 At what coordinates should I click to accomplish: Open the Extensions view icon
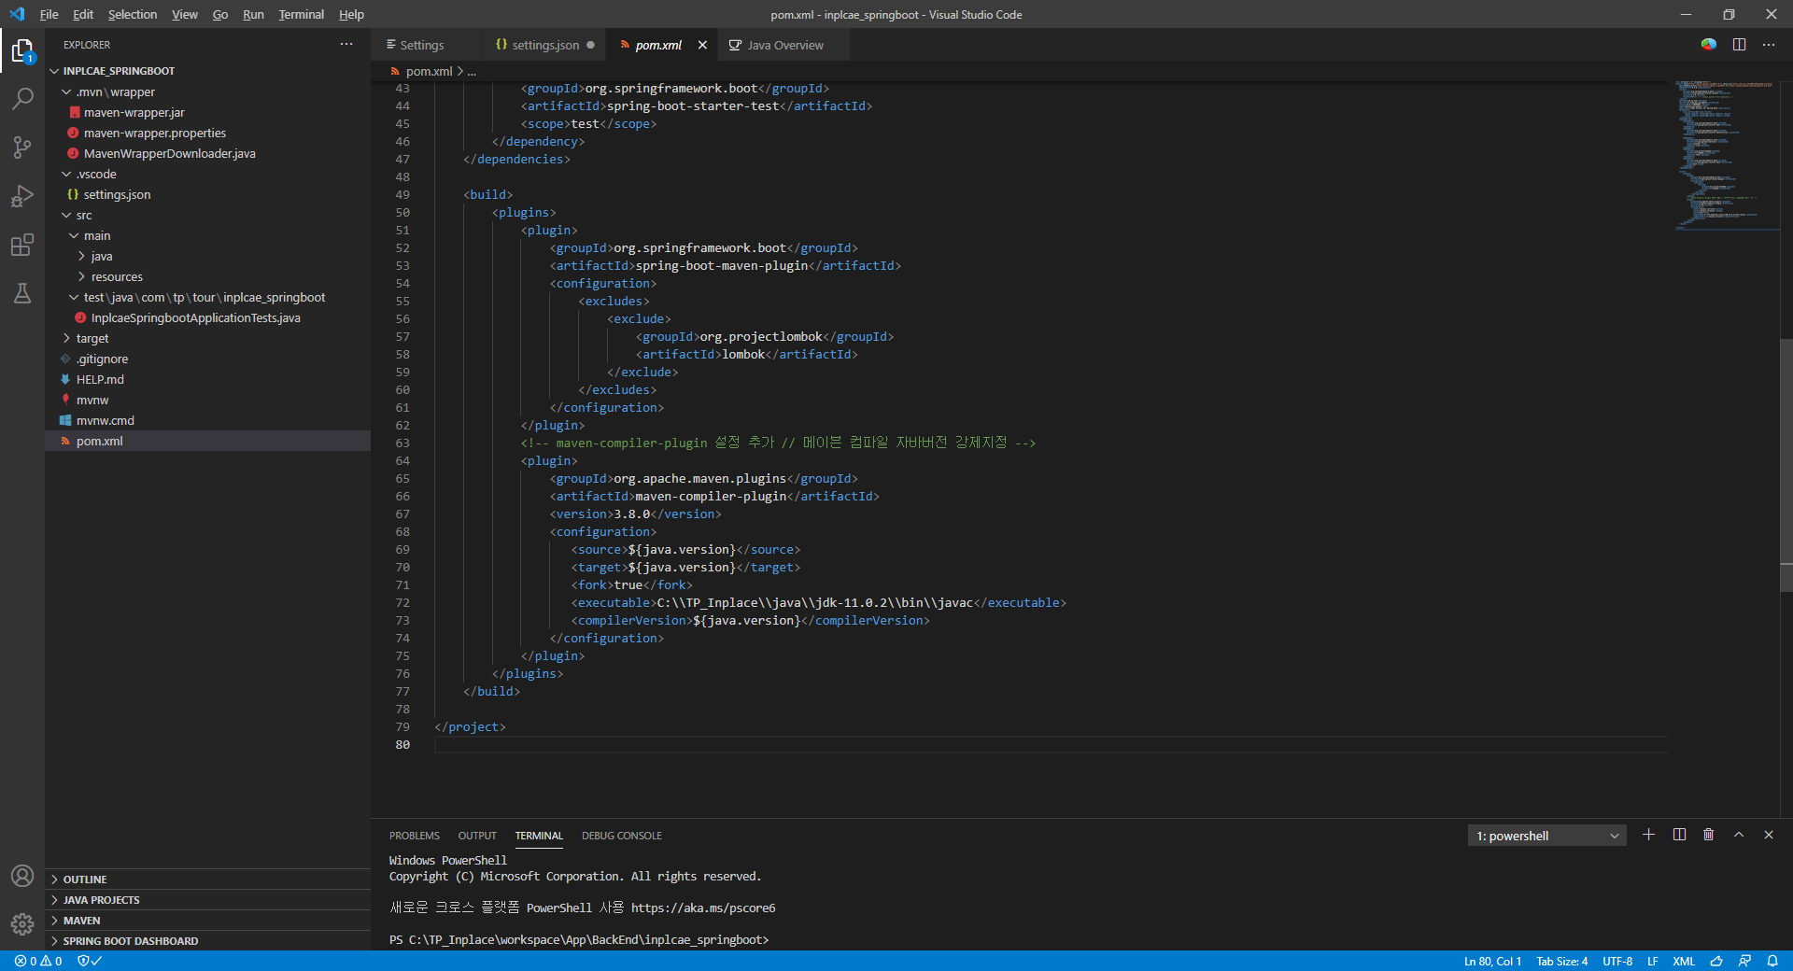click(x=22, y=245)
